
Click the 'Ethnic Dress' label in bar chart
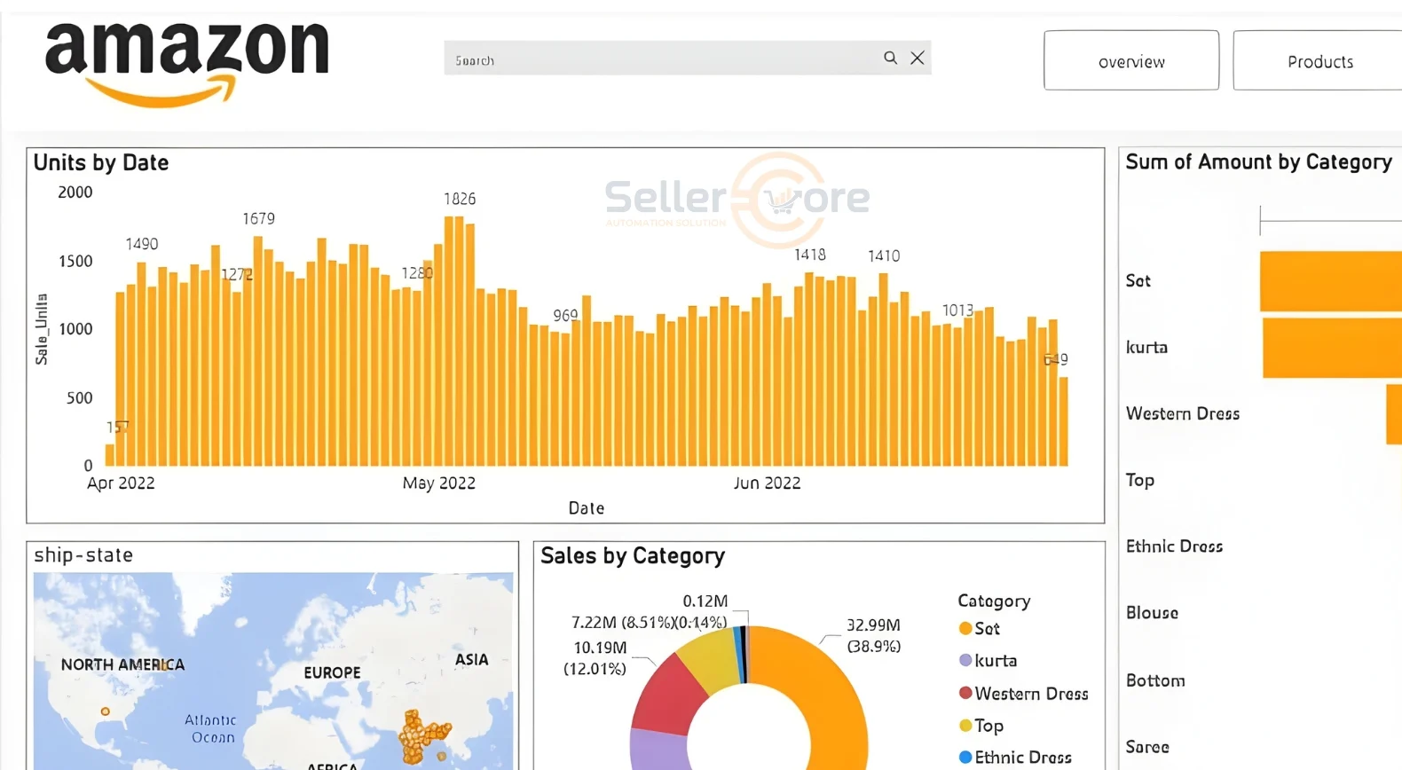pos(1174,546)
